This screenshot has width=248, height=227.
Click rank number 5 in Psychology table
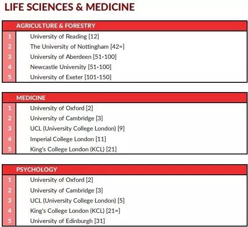click(x=10, y=221)
